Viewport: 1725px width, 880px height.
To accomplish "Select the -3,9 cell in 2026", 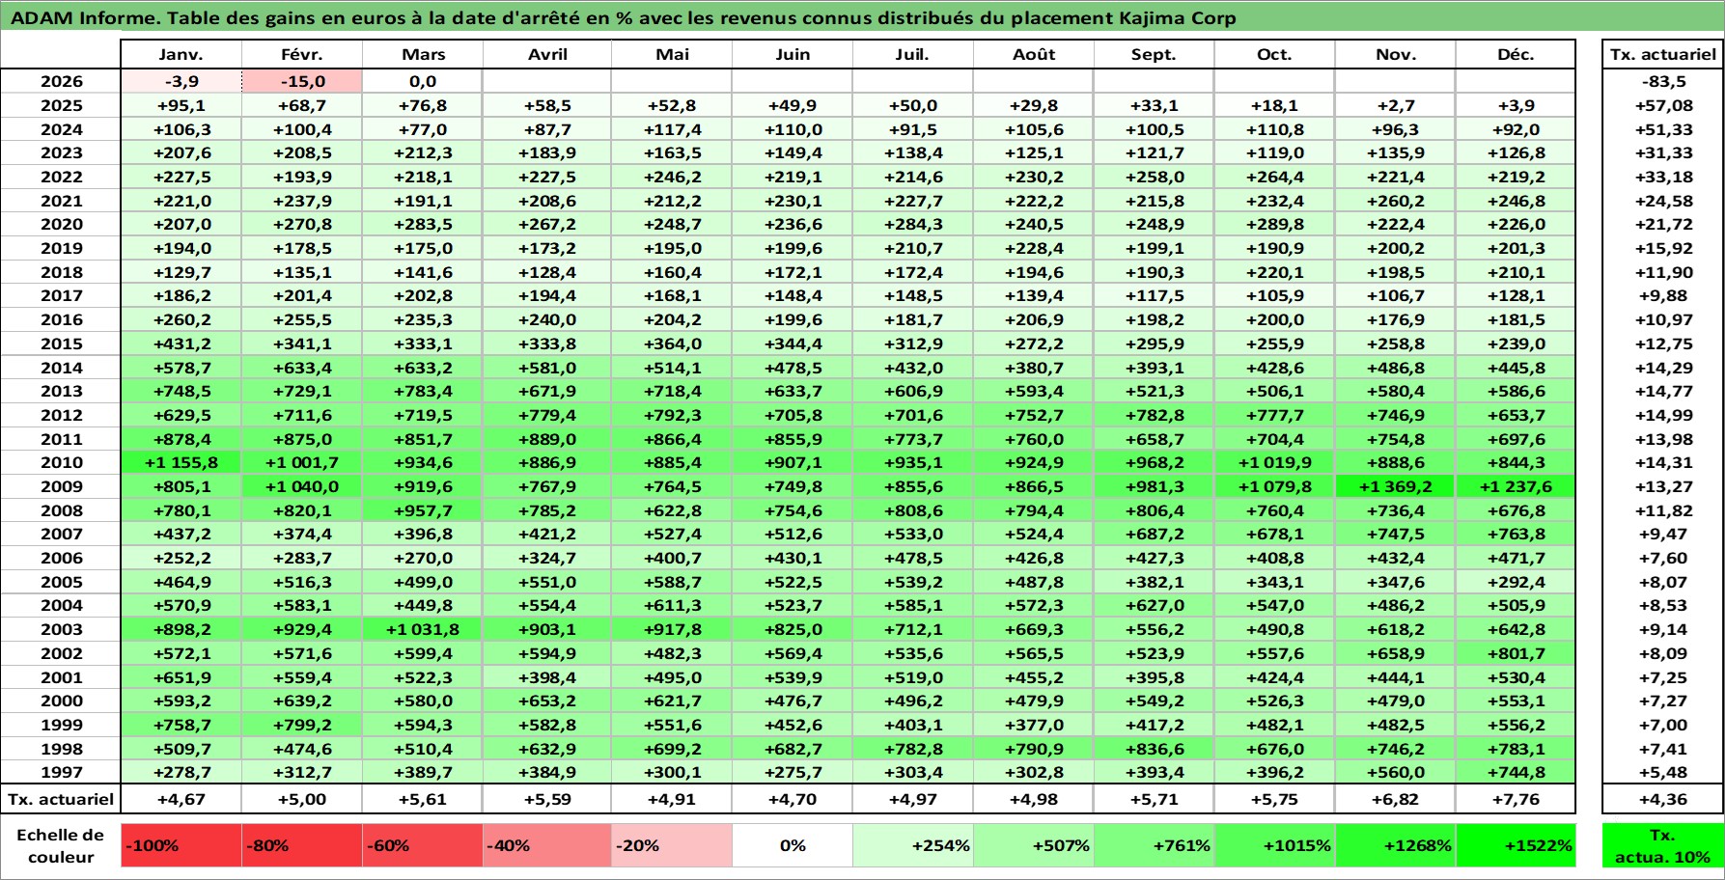I will [x=181, y=81].
